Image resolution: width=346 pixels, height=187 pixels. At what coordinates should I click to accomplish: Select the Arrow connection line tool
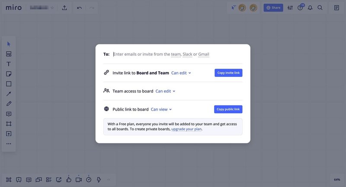[9, 94]
